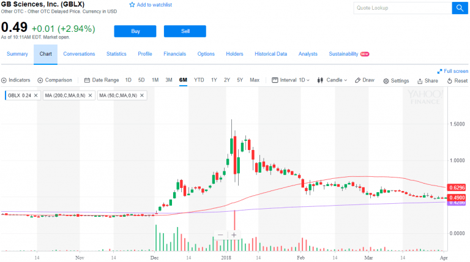Focus the Quote Lookup search field
Image resolution: width=470 pixels, height=262 pixels.
click(403, 8)
